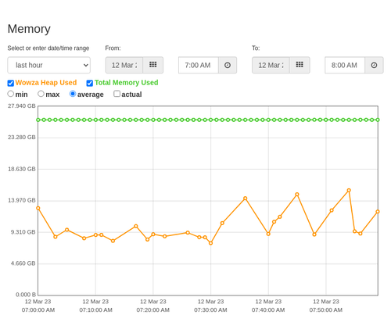This screenshot has height=315, width=391.
Task: Open the To time clock picker icon
Action: [x=374, y=65]
